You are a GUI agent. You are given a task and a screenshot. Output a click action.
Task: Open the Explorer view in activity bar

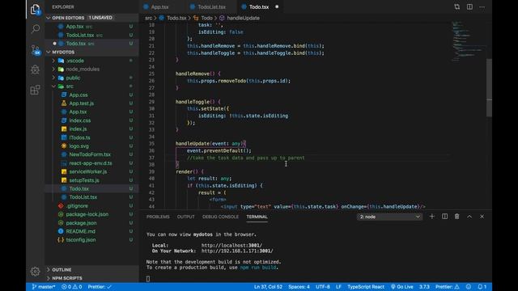[x=35, y=9]
